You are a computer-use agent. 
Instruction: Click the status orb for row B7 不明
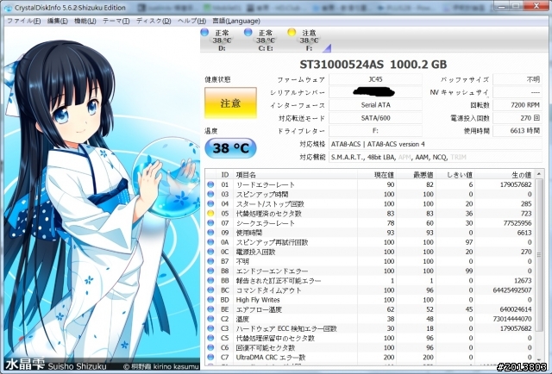[x=210, y=261]
